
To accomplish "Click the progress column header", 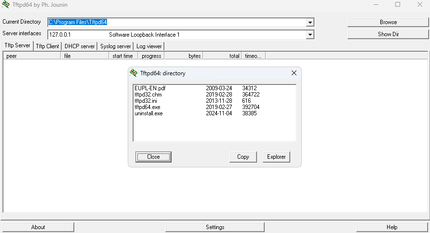I will (x=151, y=55).
